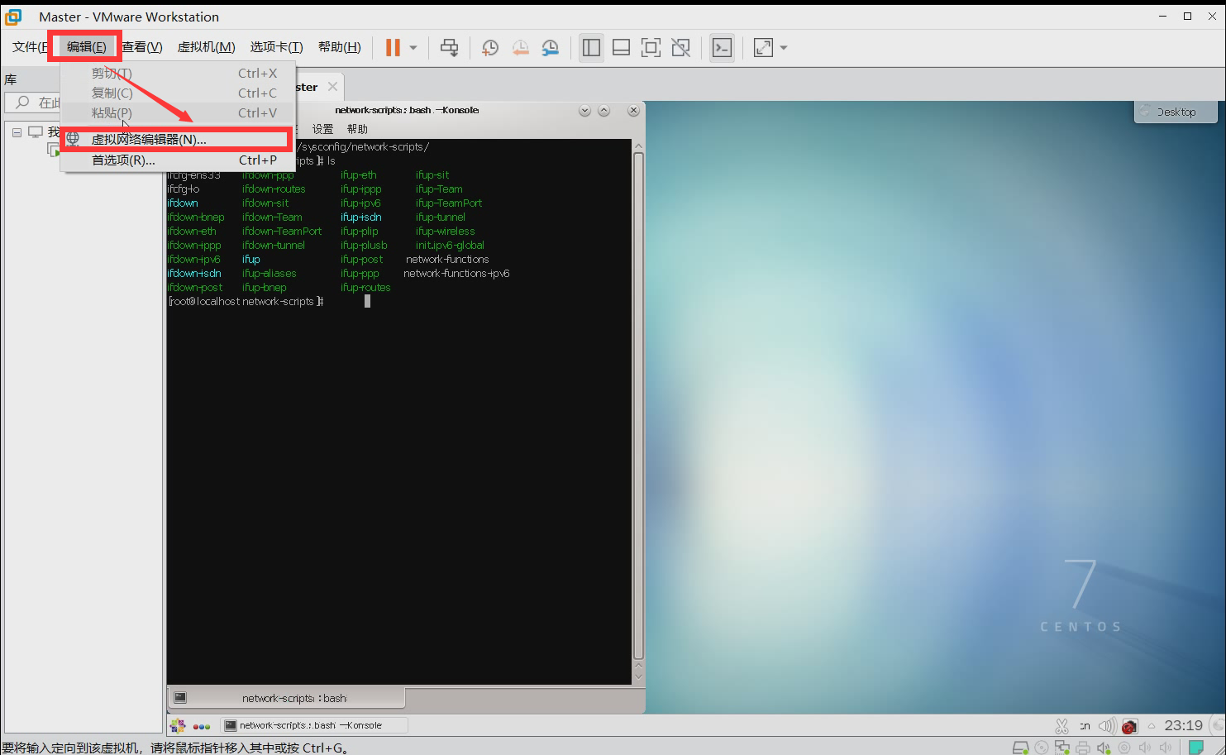Viewport: 1226px width, 755px height.
Task: Open the 帮助(H) menu
Action: 339,46
